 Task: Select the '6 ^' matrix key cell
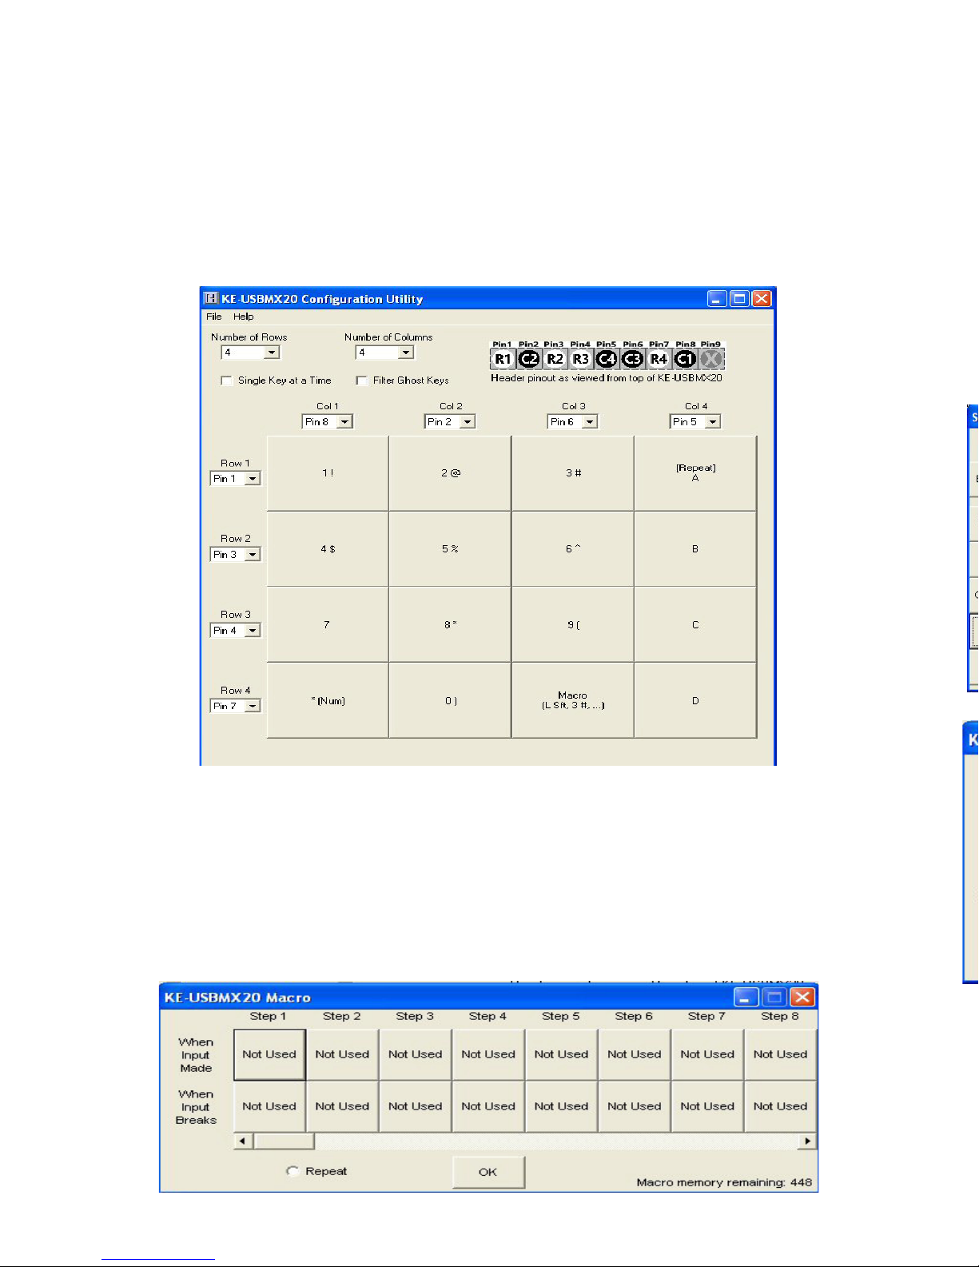[x=573, y=549]
